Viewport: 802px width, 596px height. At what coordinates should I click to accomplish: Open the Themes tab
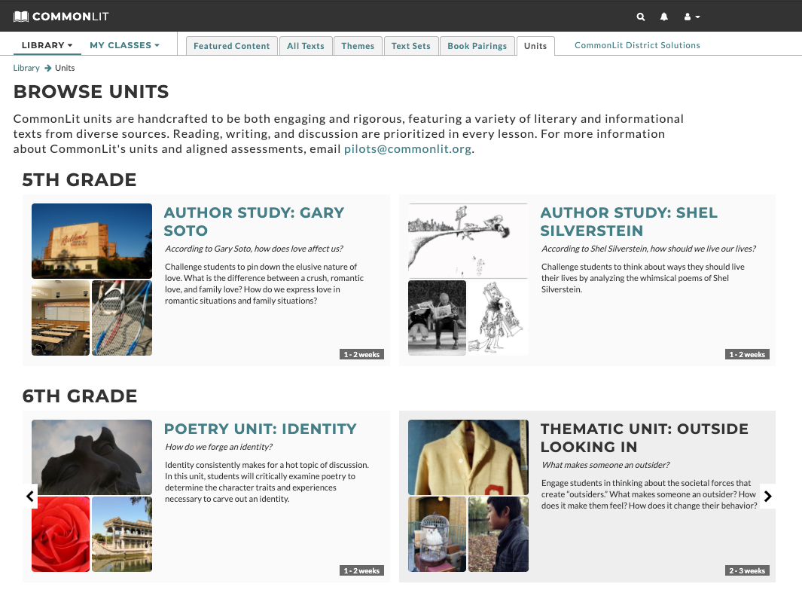click(358, 45)
